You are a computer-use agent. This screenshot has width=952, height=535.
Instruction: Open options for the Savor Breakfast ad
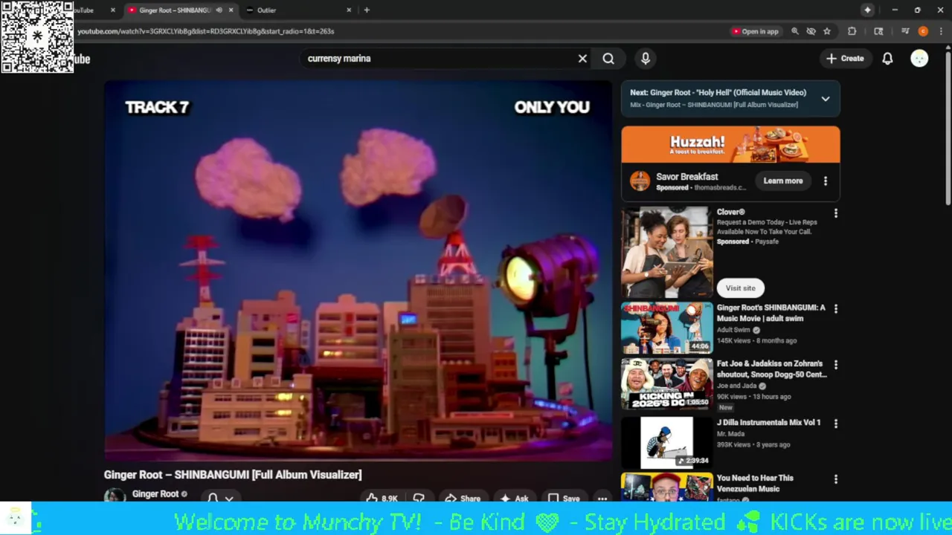(x=825, y=181)
